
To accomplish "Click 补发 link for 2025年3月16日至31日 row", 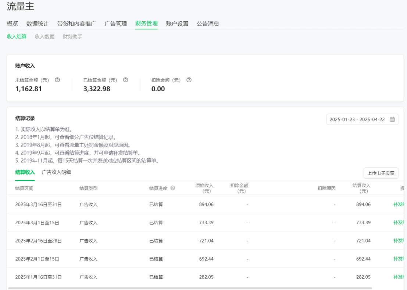I will pyautogui.click(x=399, y=204).
